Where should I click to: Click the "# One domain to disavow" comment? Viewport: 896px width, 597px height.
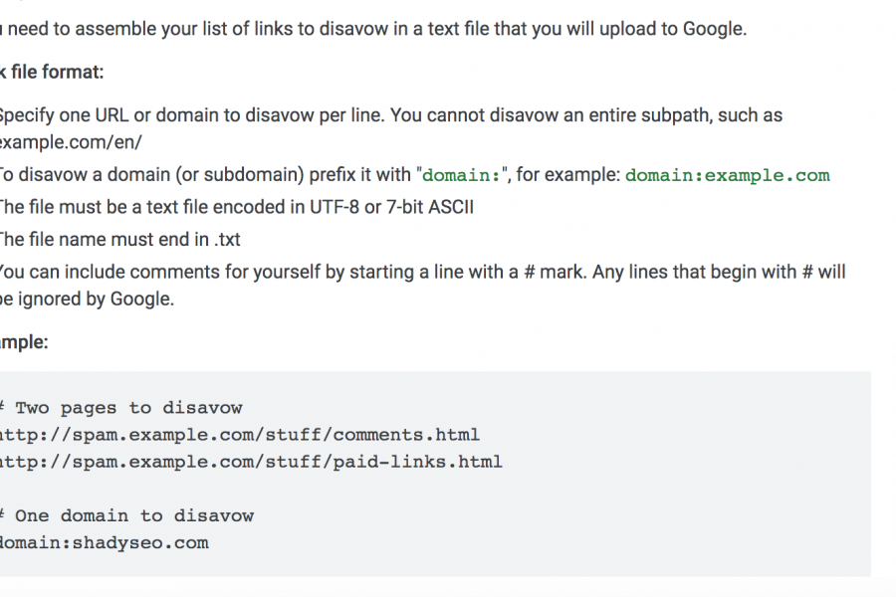click(x=126, y=515)
